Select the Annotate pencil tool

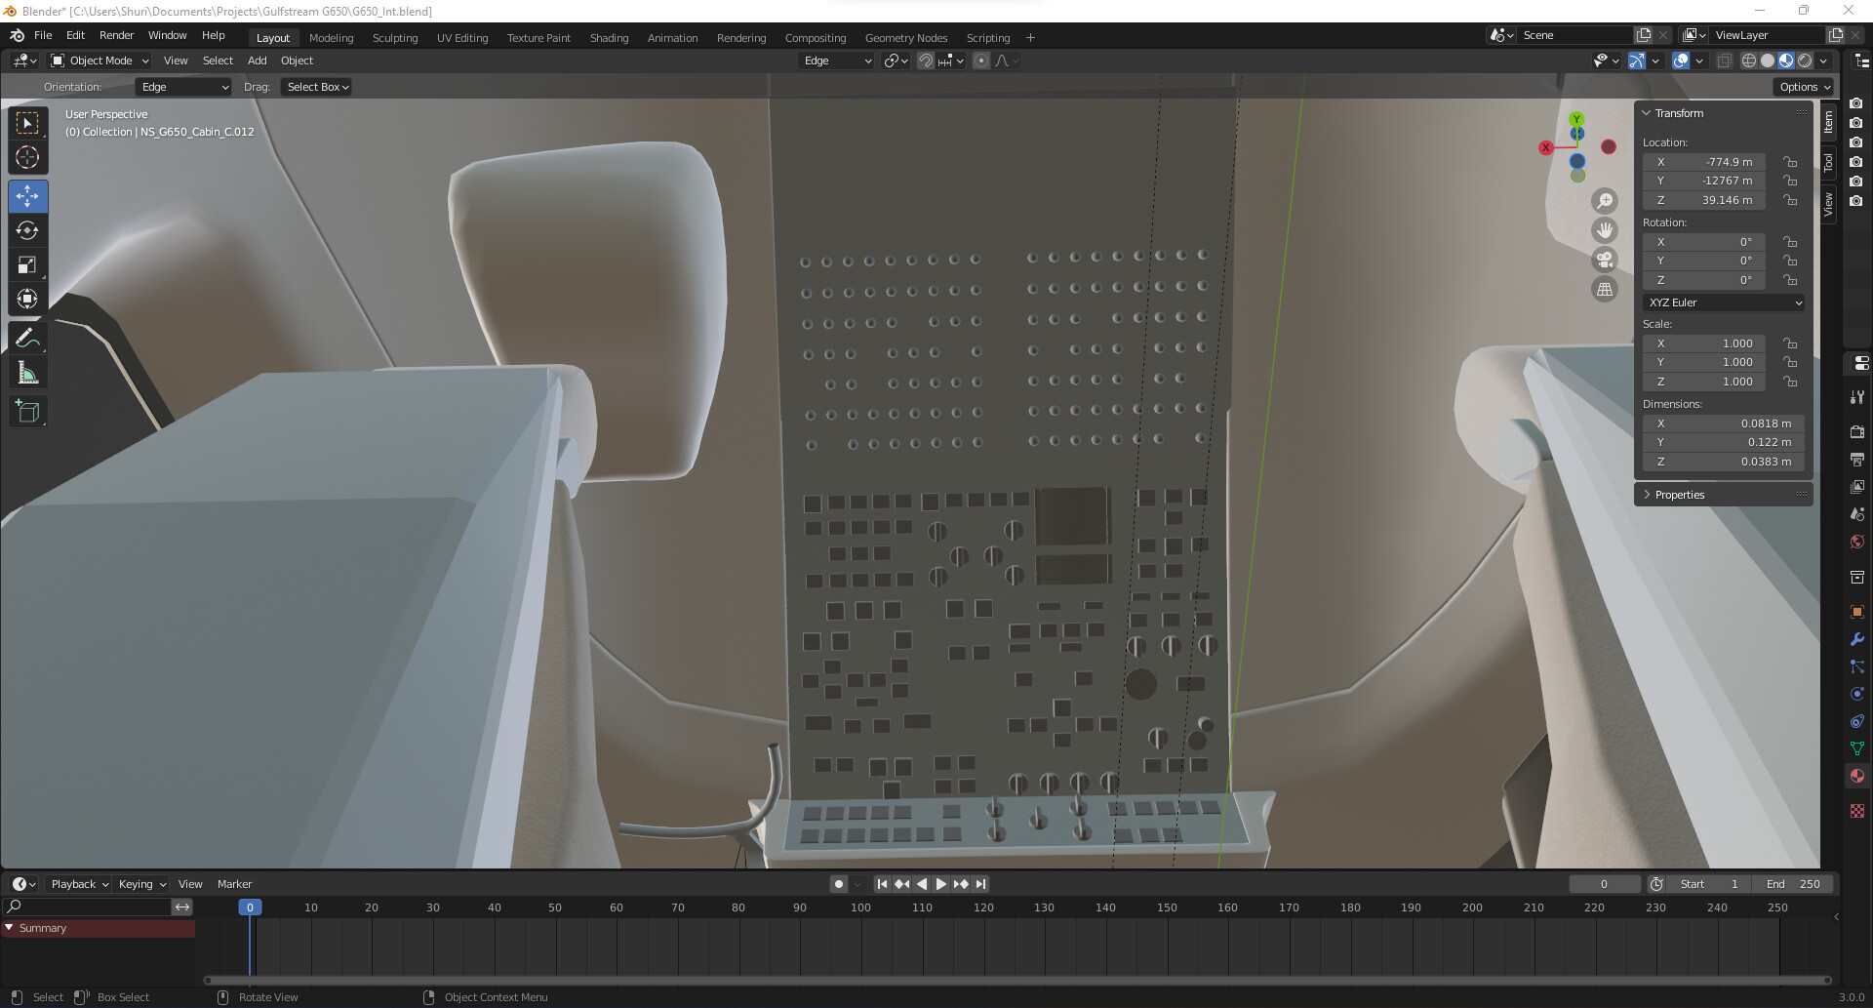tap(27, 339)
